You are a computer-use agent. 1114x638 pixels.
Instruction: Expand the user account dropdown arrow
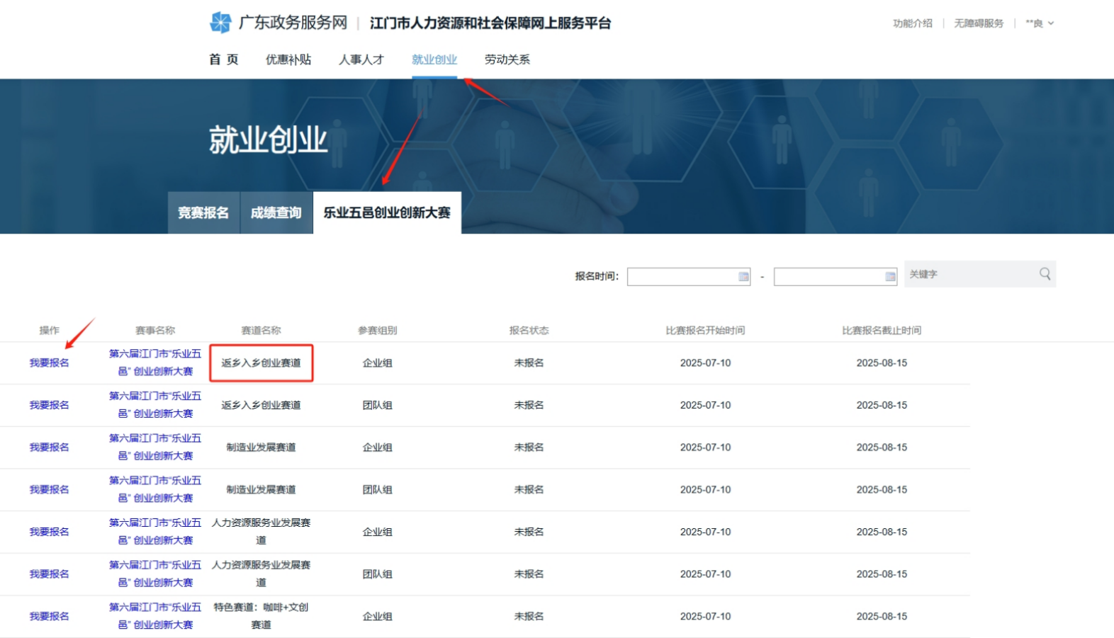coord(1051,23)
